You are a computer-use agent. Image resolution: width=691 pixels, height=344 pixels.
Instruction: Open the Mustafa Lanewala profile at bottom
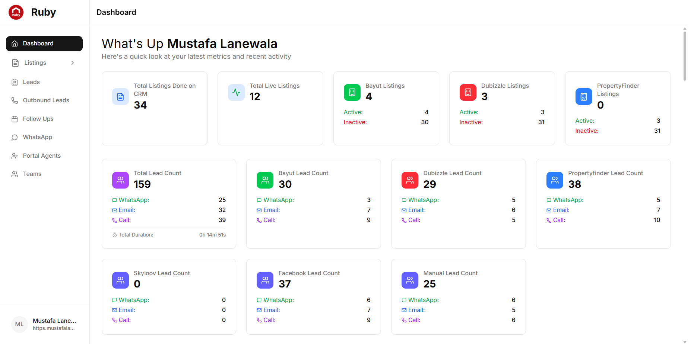coord(54,320)
